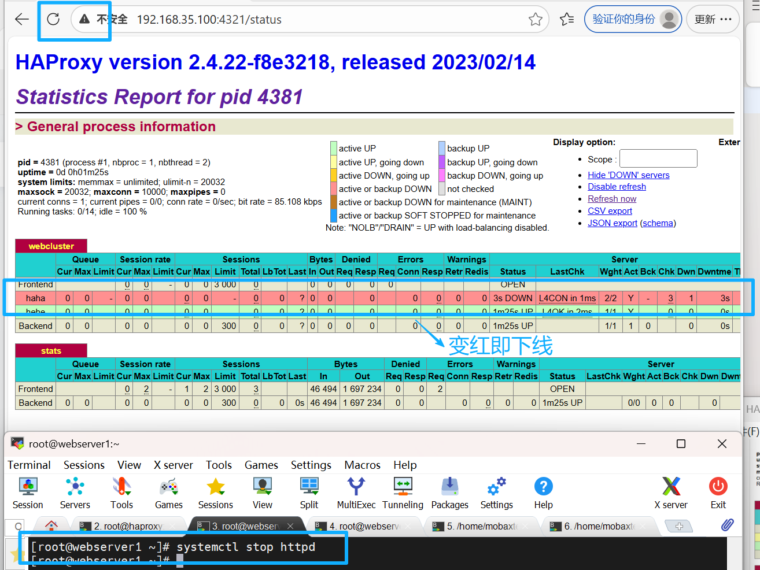The image size is (760, 570).
Task: Click the active UP legend color swatch
Action: click(333, 148)
